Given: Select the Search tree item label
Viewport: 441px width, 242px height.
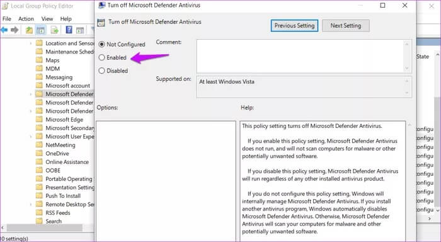Looking at the screenshot, I should 54,221.
